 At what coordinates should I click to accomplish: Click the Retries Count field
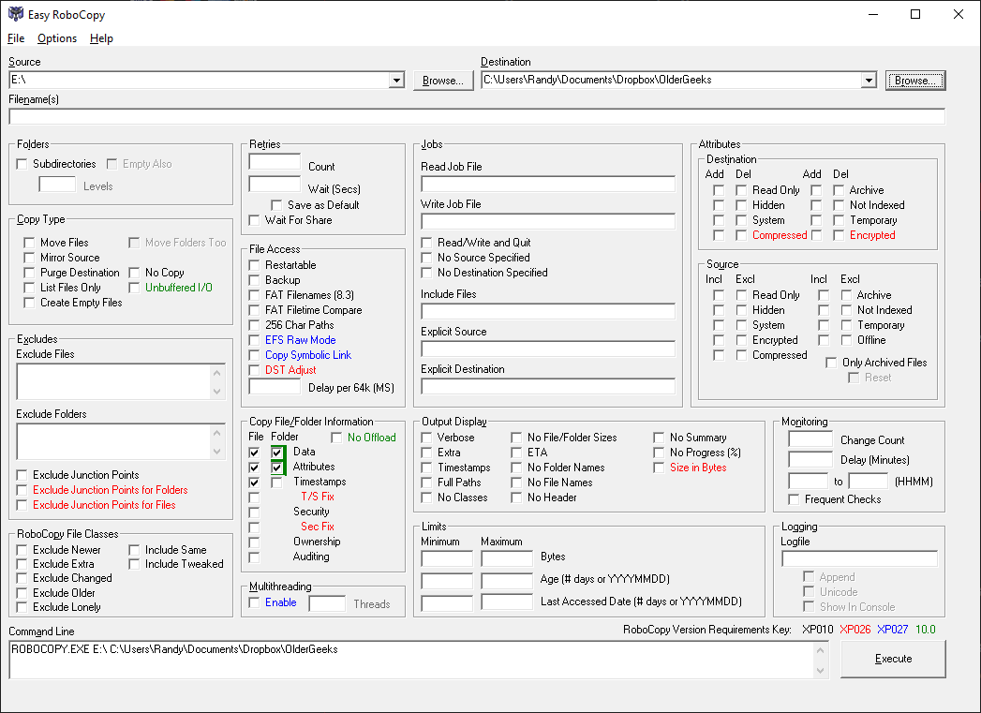pyautogui.click(x=275, y=162)
